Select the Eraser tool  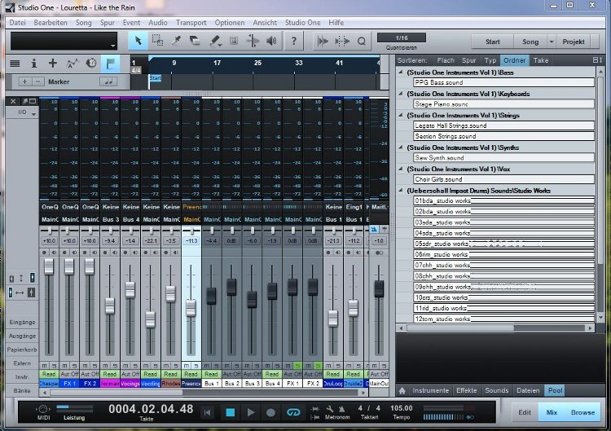(195, 41)
